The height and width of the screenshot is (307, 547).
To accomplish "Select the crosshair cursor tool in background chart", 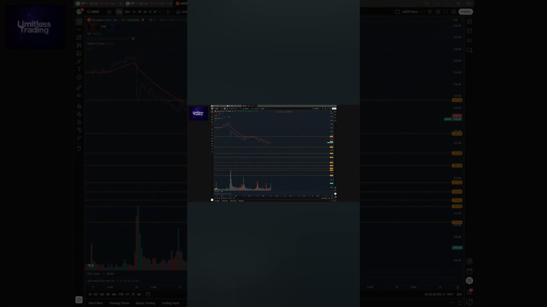I will click(x=79, y=21).
